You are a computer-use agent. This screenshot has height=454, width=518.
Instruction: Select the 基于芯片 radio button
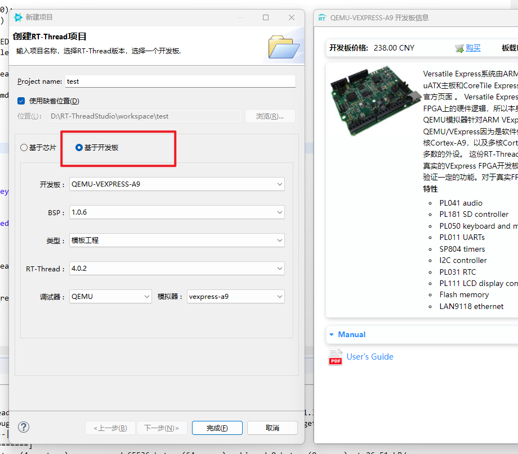coord(24,147)
